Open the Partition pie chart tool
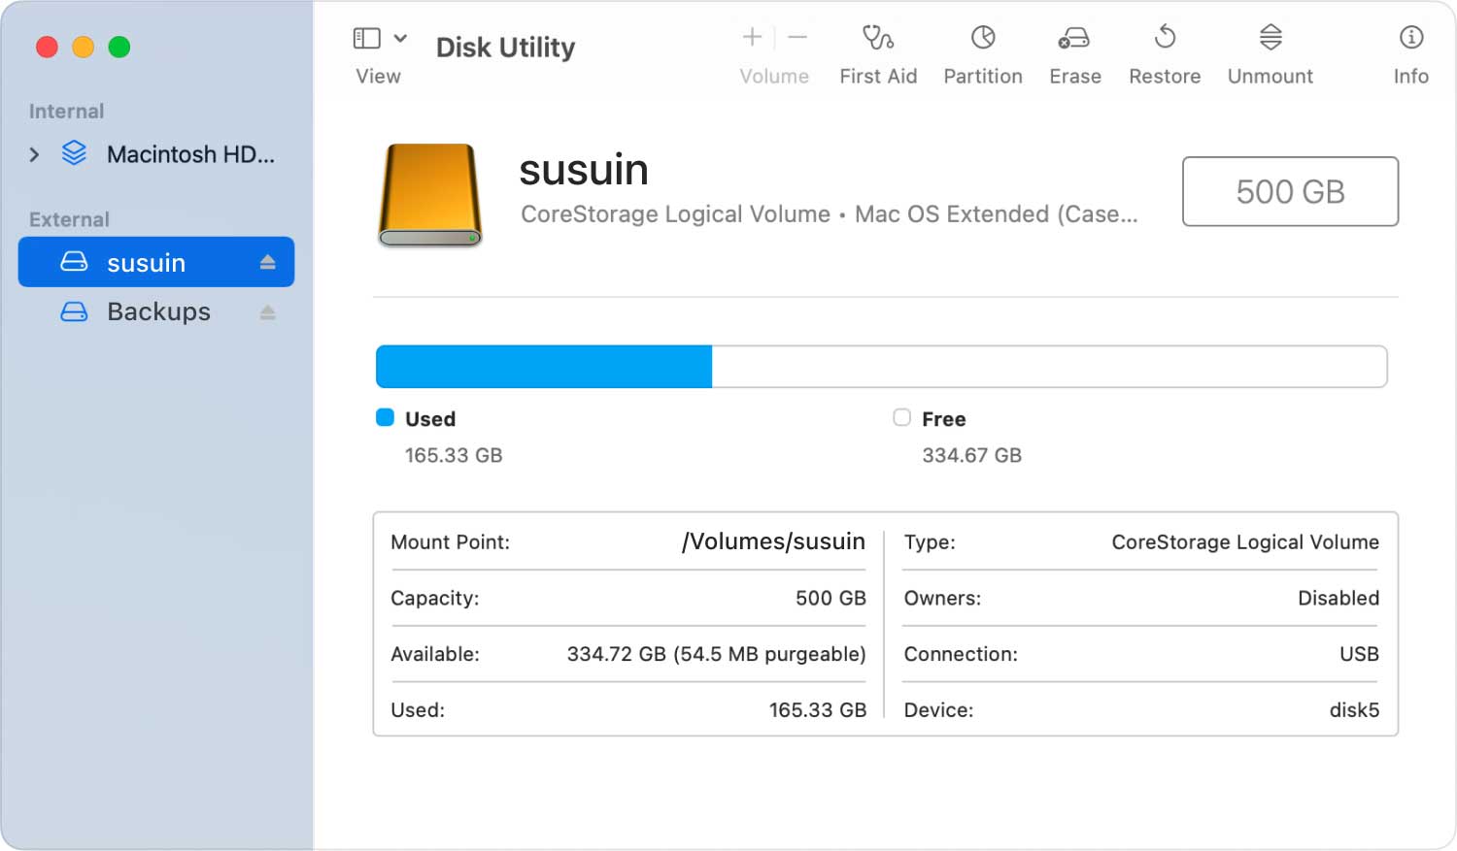Screen dimensions: 1457x851 click(x=983, y=38)
